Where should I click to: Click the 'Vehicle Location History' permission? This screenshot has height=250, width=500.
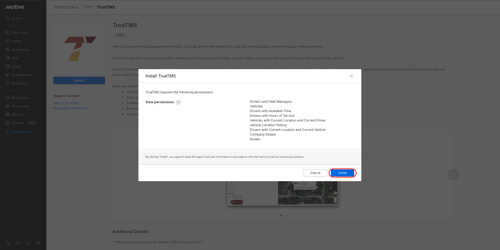268,125
